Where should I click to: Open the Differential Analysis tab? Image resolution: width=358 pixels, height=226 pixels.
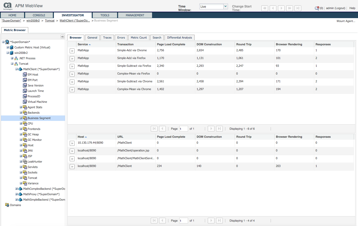point(180,38)
